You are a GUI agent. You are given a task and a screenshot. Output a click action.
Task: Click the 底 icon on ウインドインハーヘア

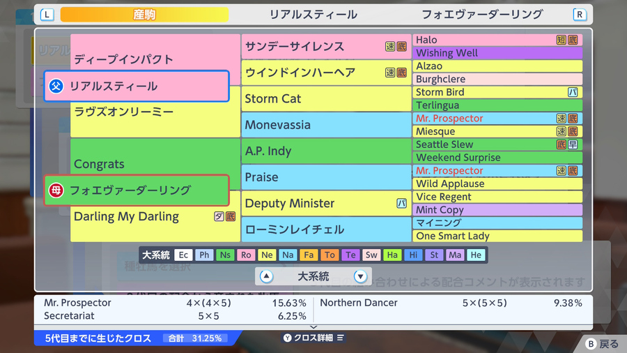pyautogui.click(x=401, y=73)
